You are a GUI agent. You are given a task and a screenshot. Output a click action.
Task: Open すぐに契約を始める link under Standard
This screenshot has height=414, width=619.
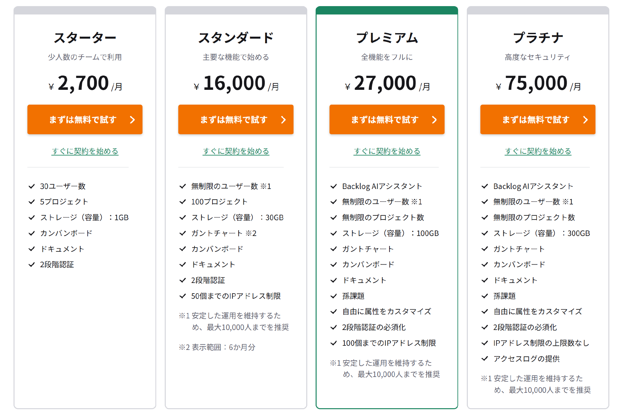pos(236,151)
